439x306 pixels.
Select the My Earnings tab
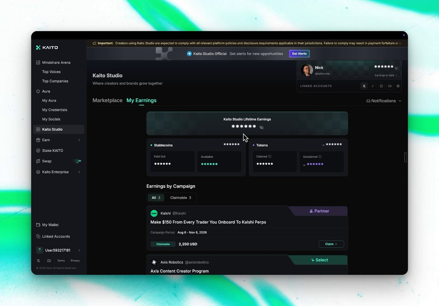[x=142, y=100]
